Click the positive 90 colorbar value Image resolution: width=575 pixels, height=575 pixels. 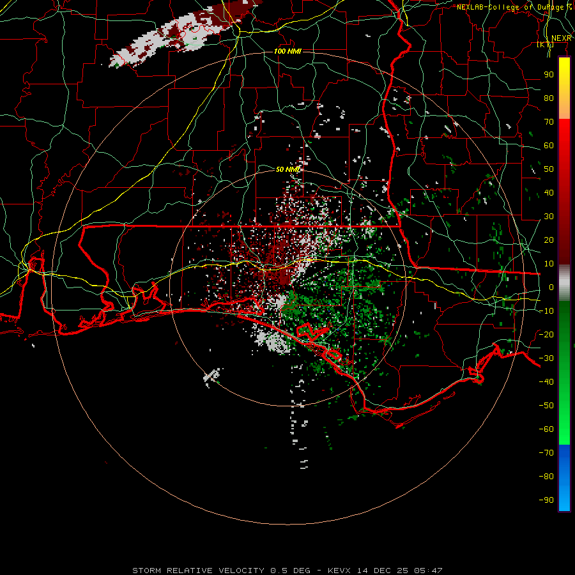pos(549,75)
